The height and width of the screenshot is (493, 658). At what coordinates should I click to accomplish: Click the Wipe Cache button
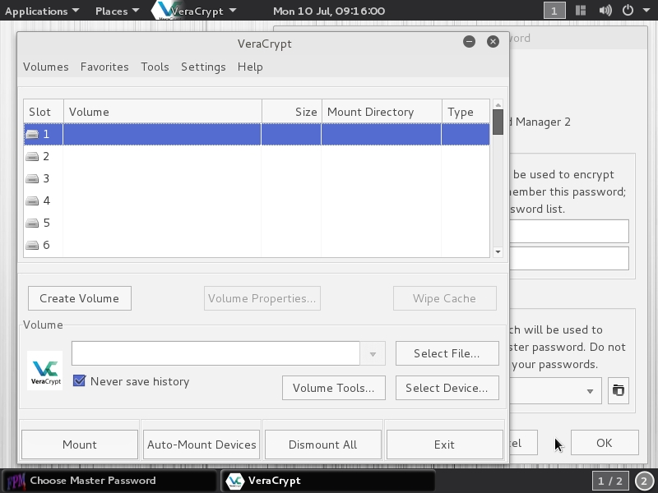[445, 298]
